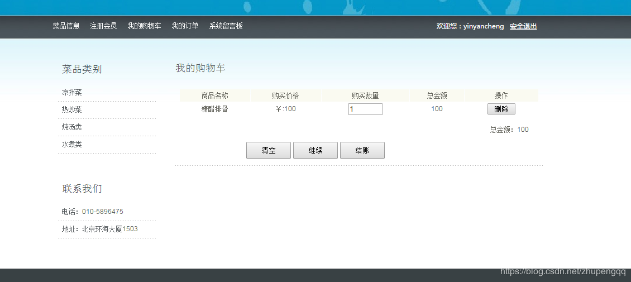Click the 安全退出 logout link
Screen dimensions: 631x282
pos(523,26)
